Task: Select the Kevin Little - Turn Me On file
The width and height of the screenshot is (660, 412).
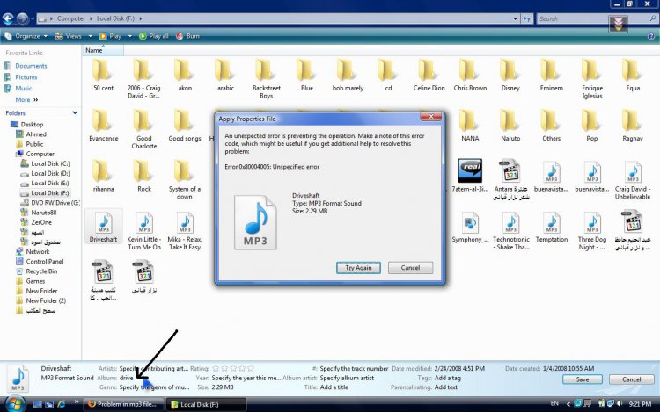Action: pyautogui.click(x=144, y=231)
